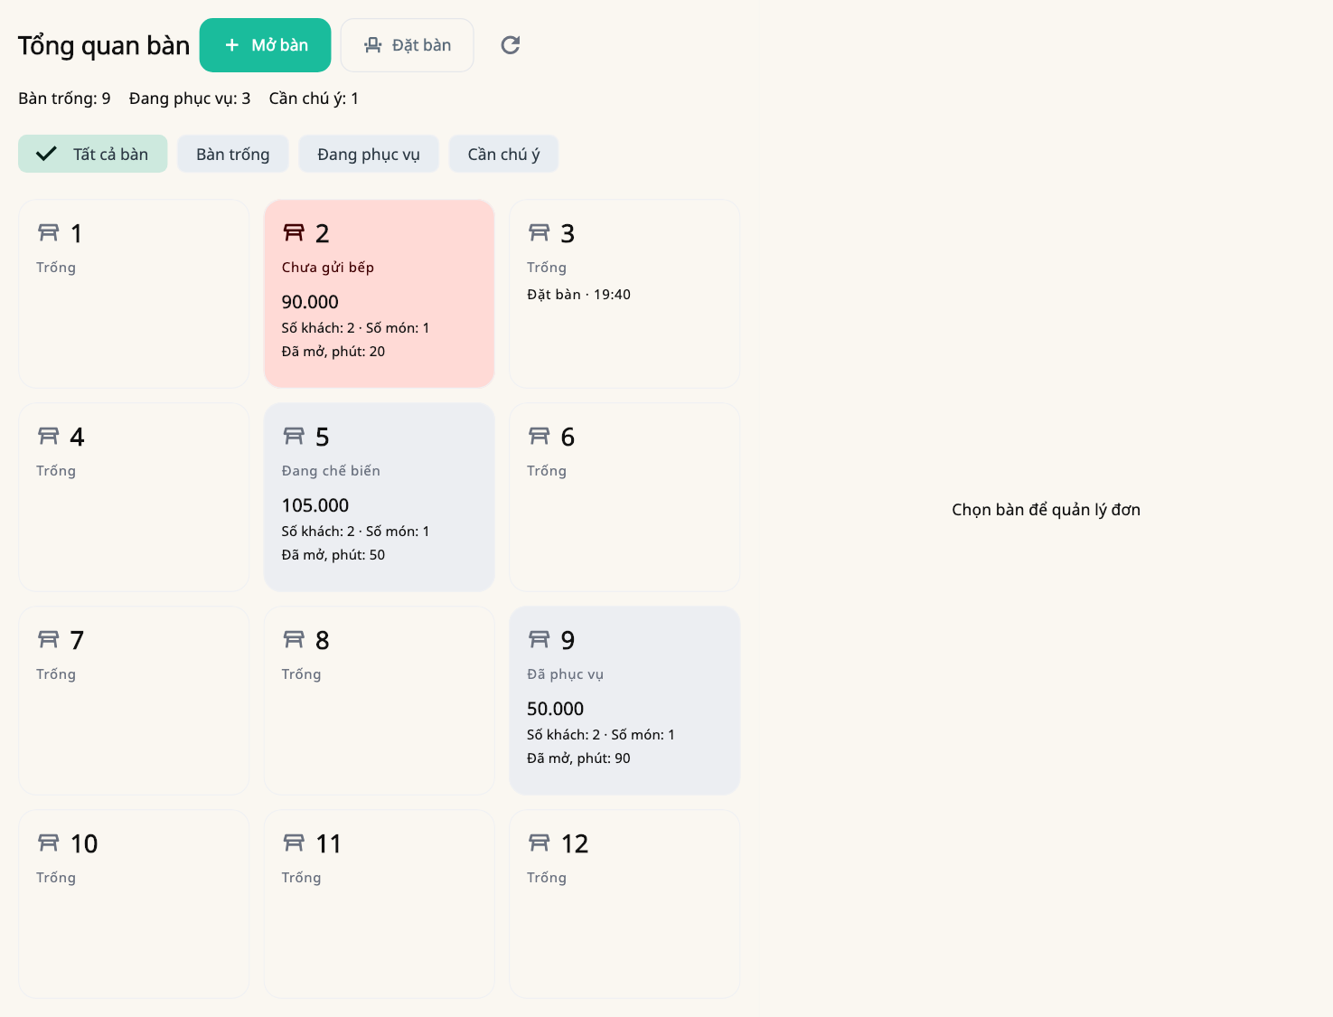Image resolution: width=1333 pixels, height=1017 pixels.
Task: Click the Trống label on table 12
Action: click(547, 878)
